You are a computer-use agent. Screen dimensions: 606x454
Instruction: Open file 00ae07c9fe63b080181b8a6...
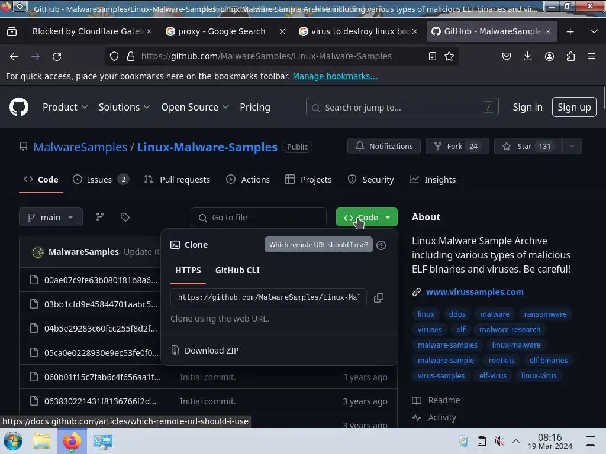pos(101,280)
